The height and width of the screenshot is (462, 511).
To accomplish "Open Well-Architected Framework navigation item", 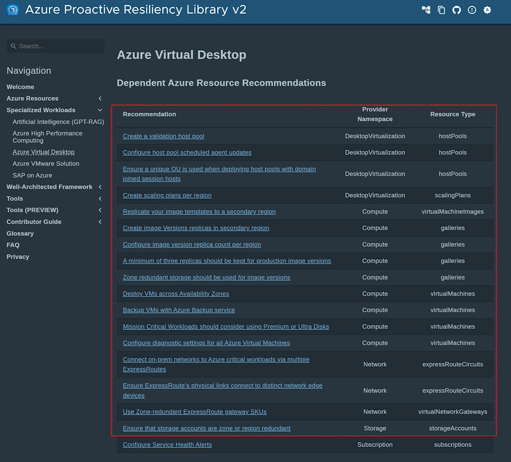I will click(49, 187).
